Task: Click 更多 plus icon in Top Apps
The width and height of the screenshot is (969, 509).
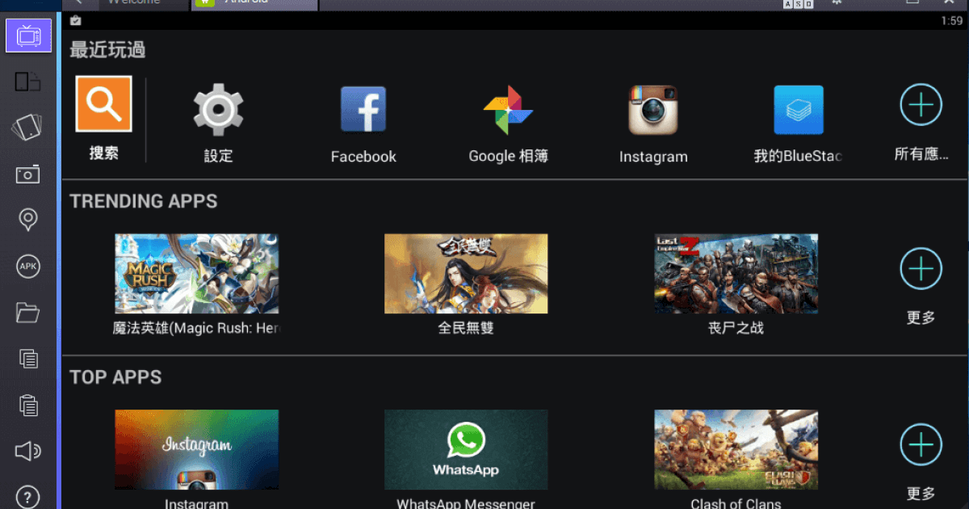Action: (921, 445)
